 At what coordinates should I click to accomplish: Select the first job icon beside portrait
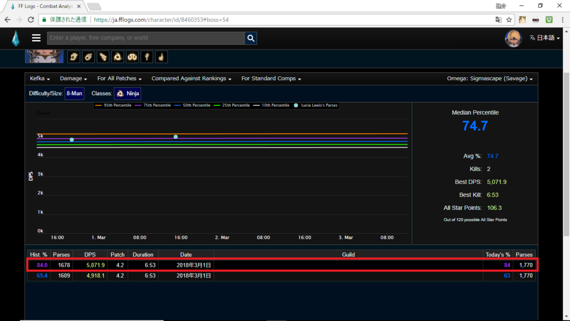coord(74,57)
